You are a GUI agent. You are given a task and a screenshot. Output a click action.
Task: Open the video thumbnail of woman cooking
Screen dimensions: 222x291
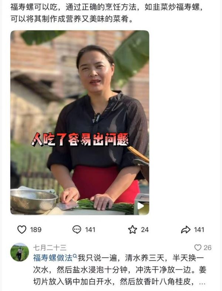click(x=80, y=123)
